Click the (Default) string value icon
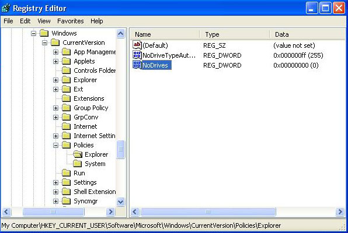The image size is (348, 233). 137,45
